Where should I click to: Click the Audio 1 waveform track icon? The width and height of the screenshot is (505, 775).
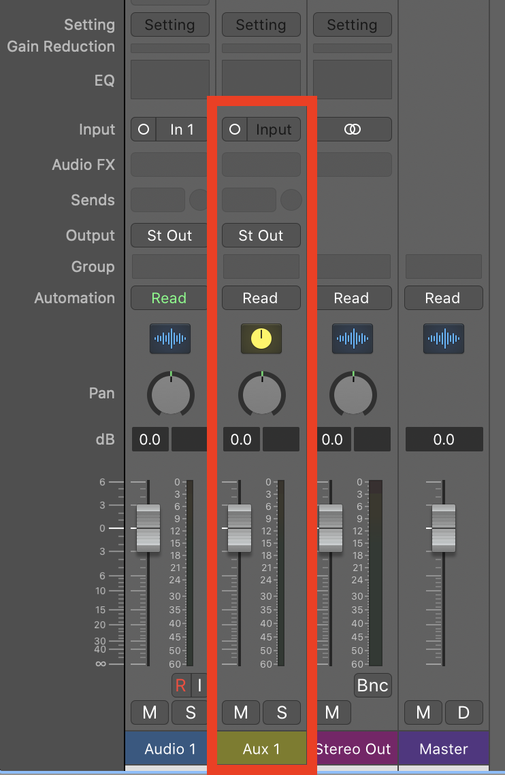pos(170,339)
